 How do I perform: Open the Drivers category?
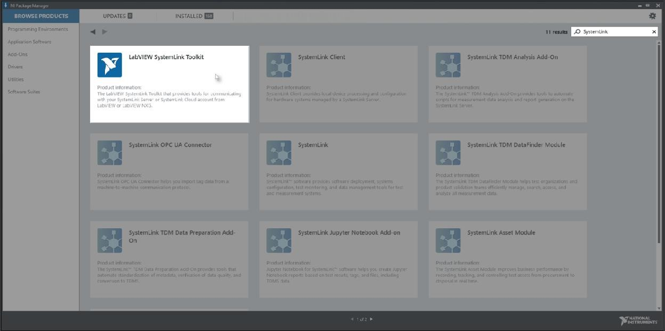click(x=15, y=67)
